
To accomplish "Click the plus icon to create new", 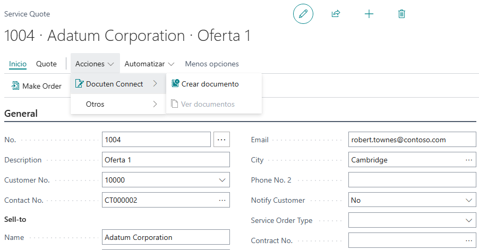I will [369, 14].
